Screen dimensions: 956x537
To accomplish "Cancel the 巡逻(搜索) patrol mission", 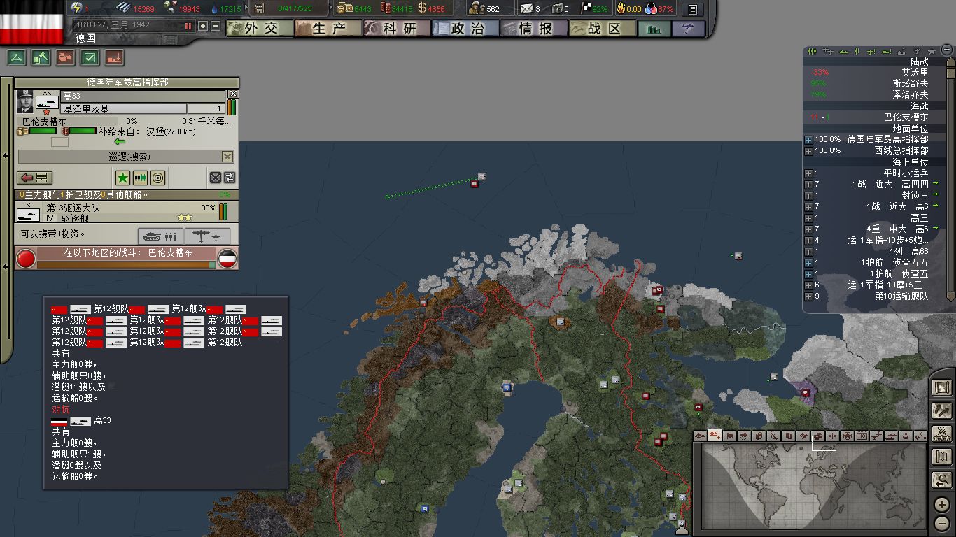I will (227, 157).
